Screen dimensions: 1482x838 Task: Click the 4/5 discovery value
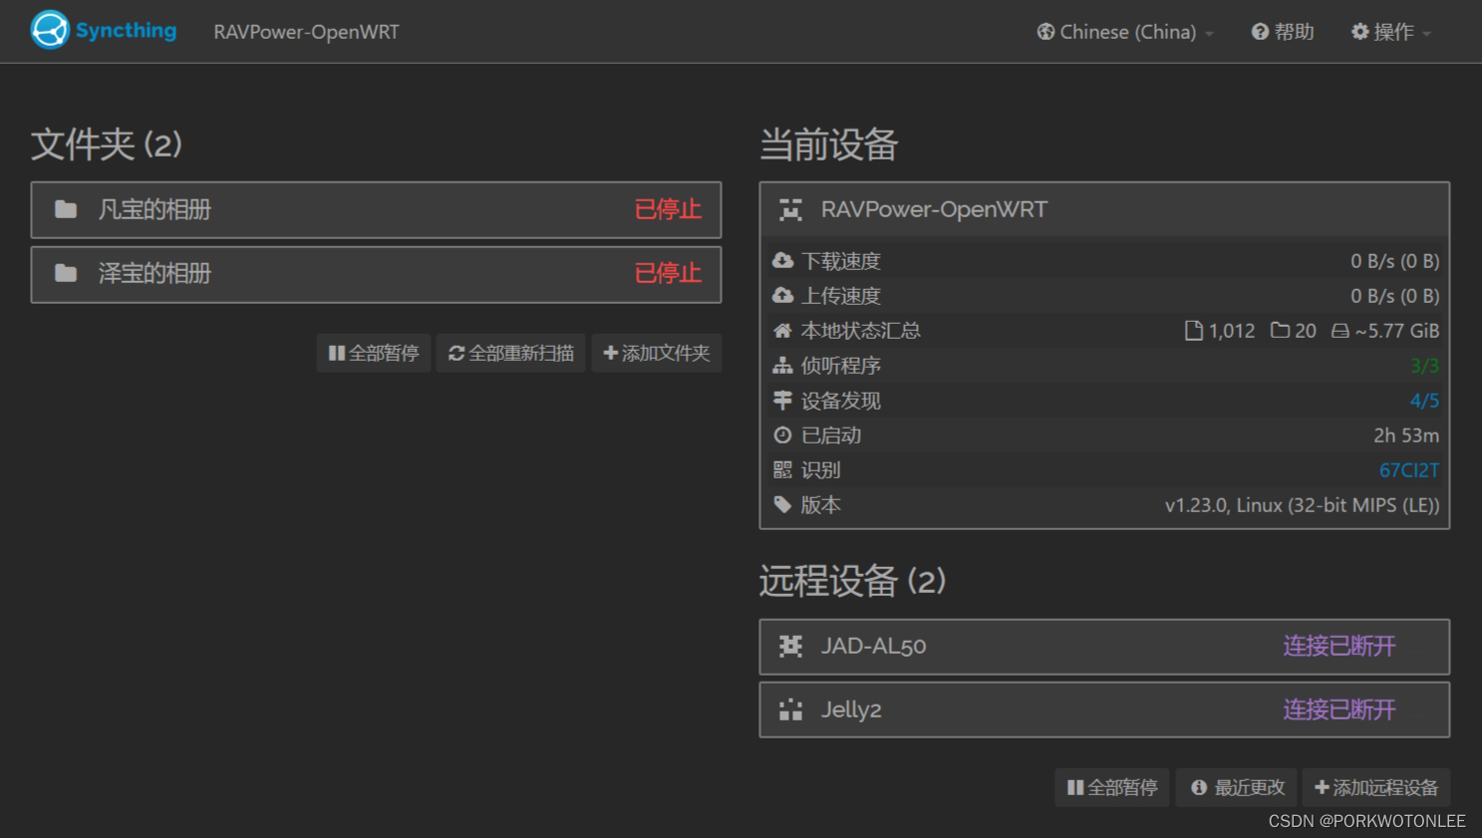click(1424, 401)
